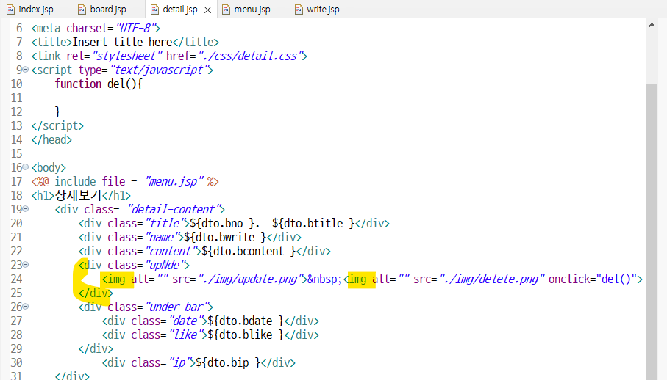Click the ${dto.bdate } expression
This screenshot has width=667, height=380.
pos(246,321)
